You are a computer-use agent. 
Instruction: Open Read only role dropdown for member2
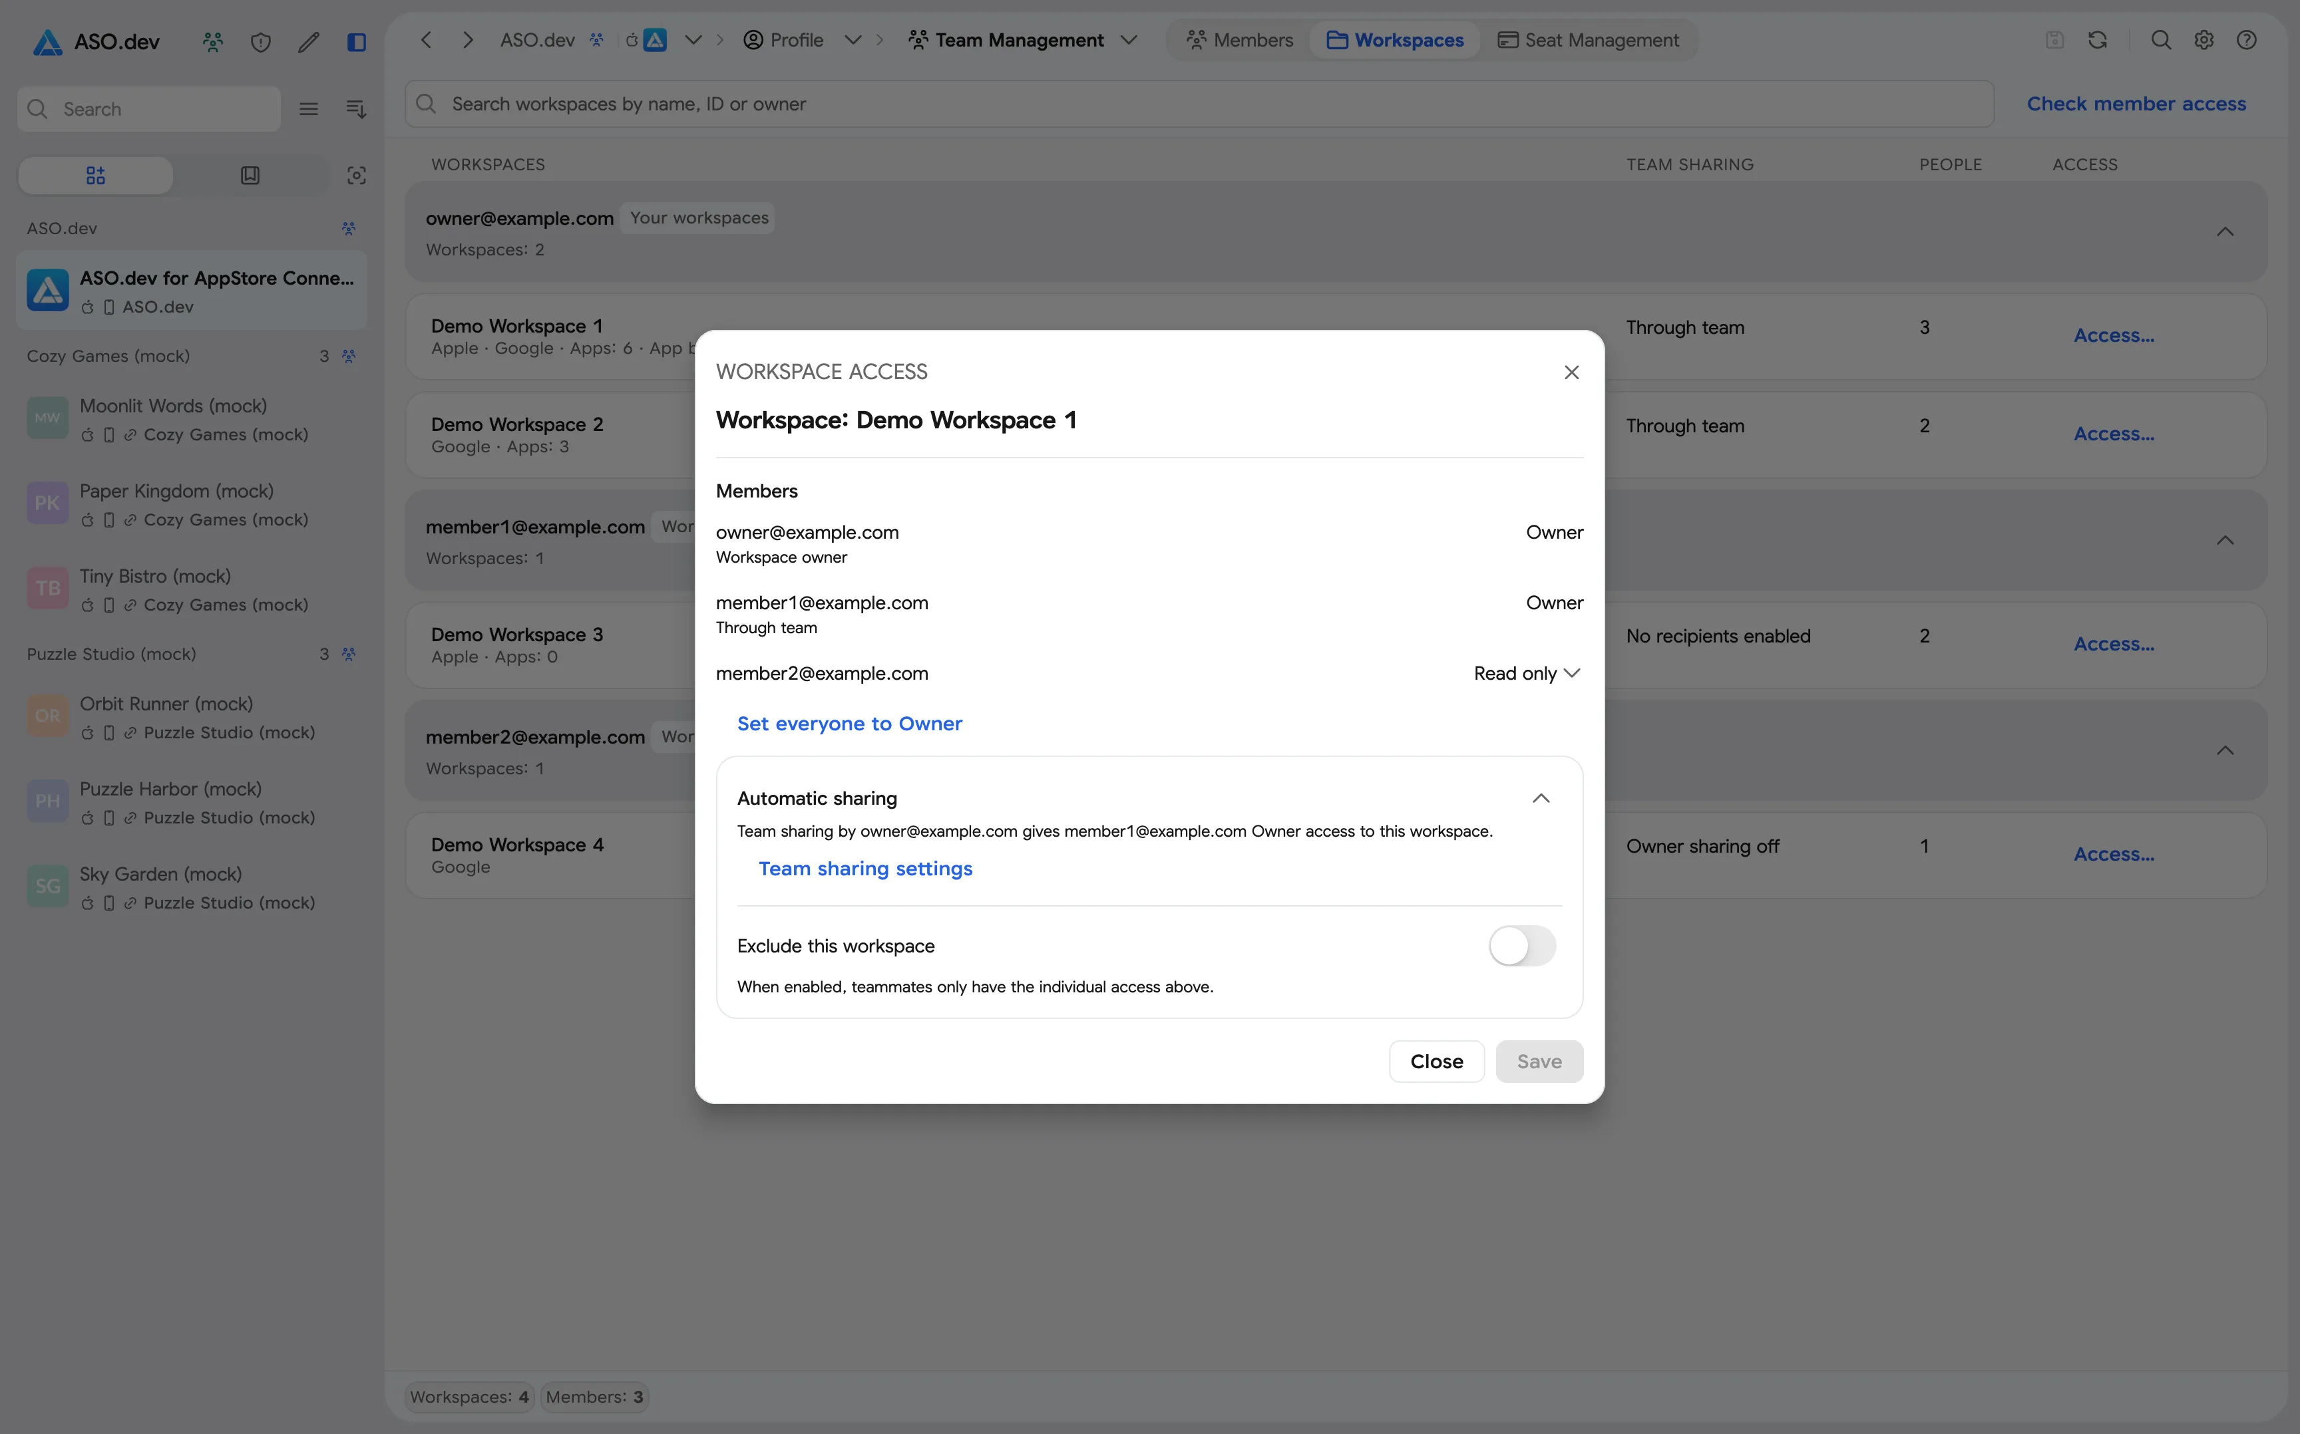coord(1527,673)
